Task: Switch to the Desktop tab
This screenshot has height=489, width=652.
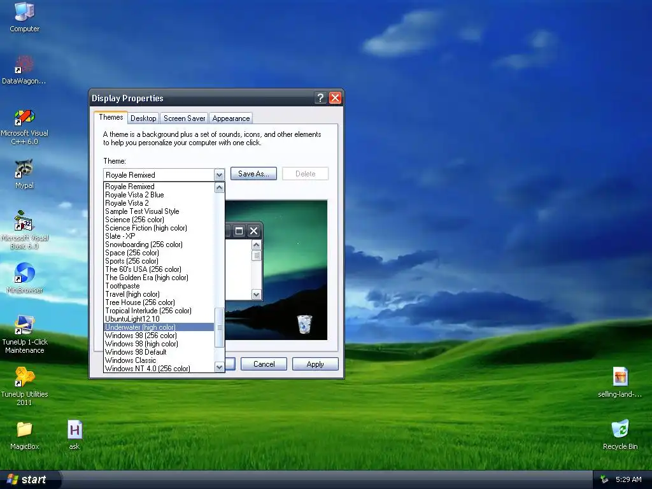Action: click(x=143, y=118)
